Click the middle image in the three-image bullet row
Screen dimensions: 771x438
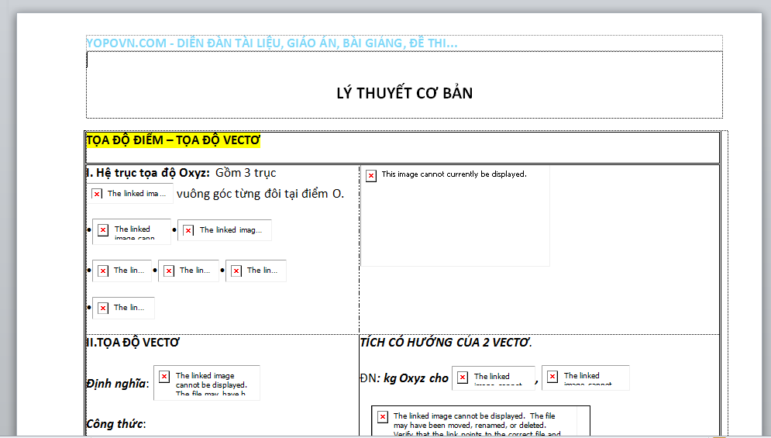(188, 271)
